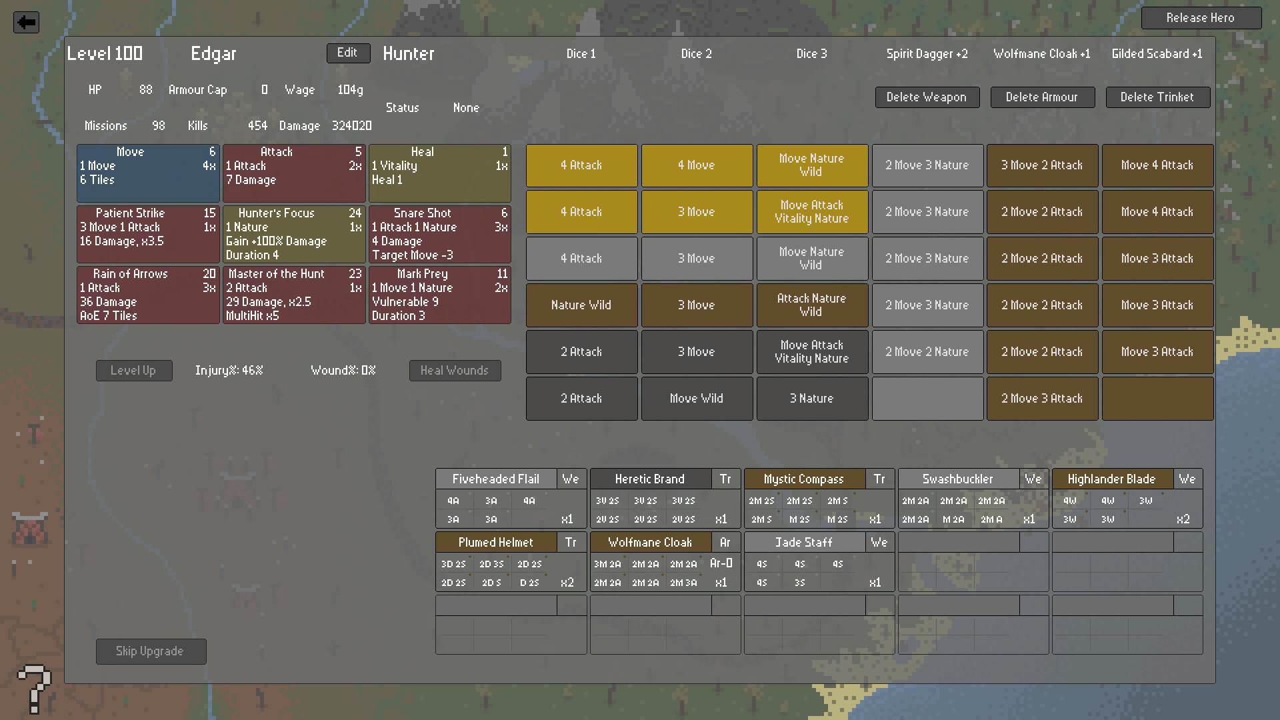Pick the Fiveheaded Flail inventory item
The image size is (1280, 720).
(x=496, y=479)
